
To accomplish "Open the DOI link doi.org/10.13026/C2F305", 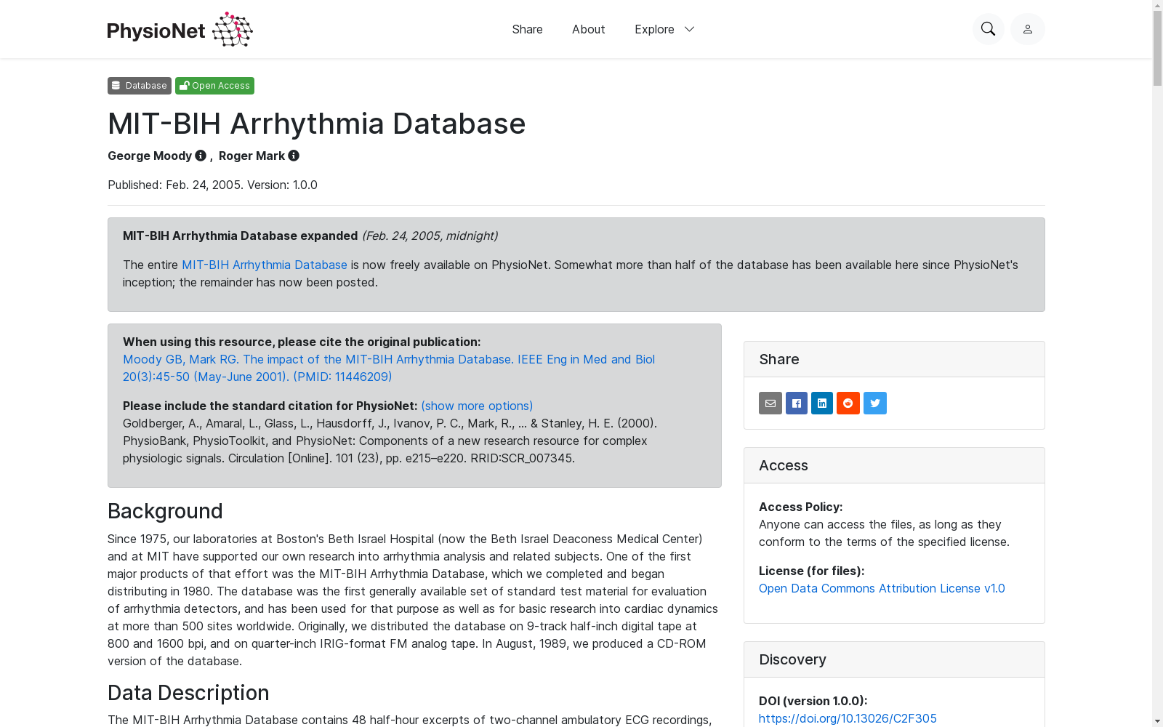I will (848, 718).
